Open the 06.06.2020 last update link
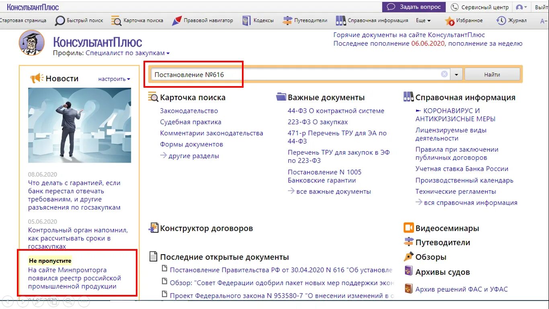Viewport: 549px width, 309px height. click(x=428, y=43)
